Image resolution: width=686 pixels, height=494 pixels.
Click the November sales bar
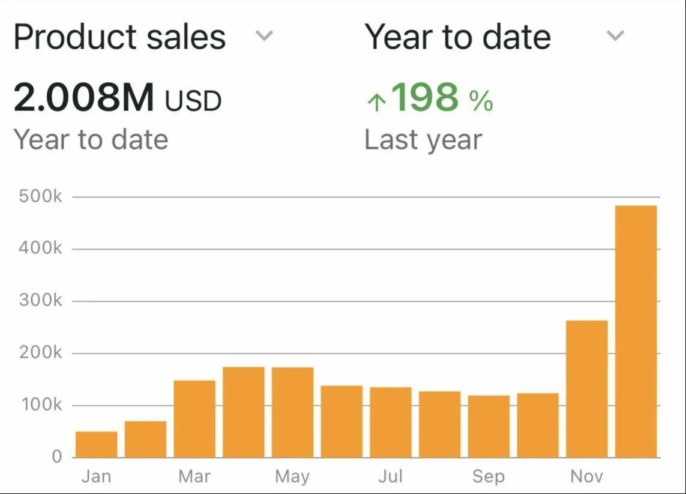[587, 389]
